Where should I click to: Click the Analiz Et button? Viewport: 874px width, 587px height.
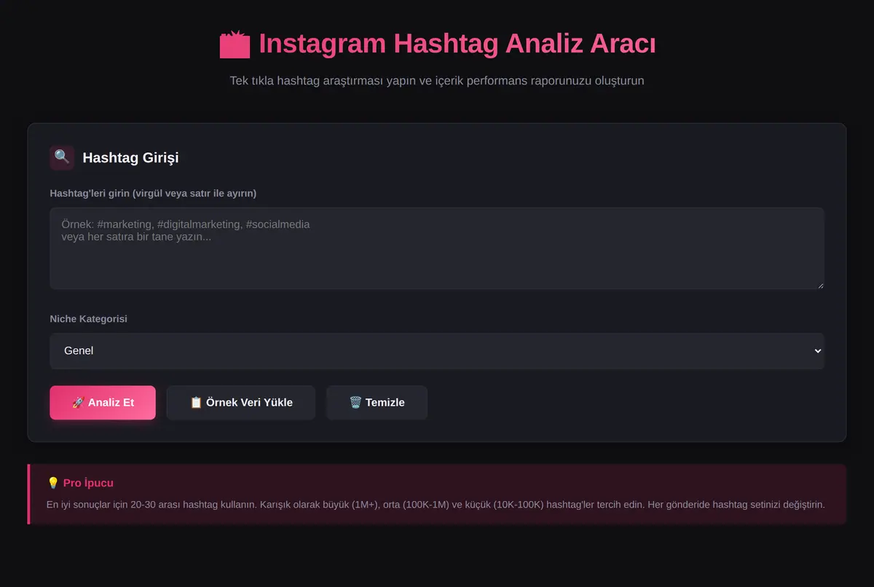103,403
